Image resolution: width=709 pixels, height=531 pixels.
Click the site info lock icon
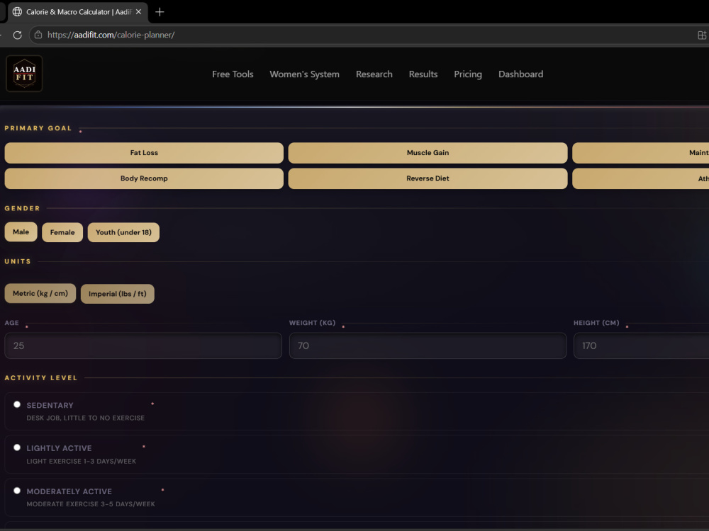pos(38,35)
